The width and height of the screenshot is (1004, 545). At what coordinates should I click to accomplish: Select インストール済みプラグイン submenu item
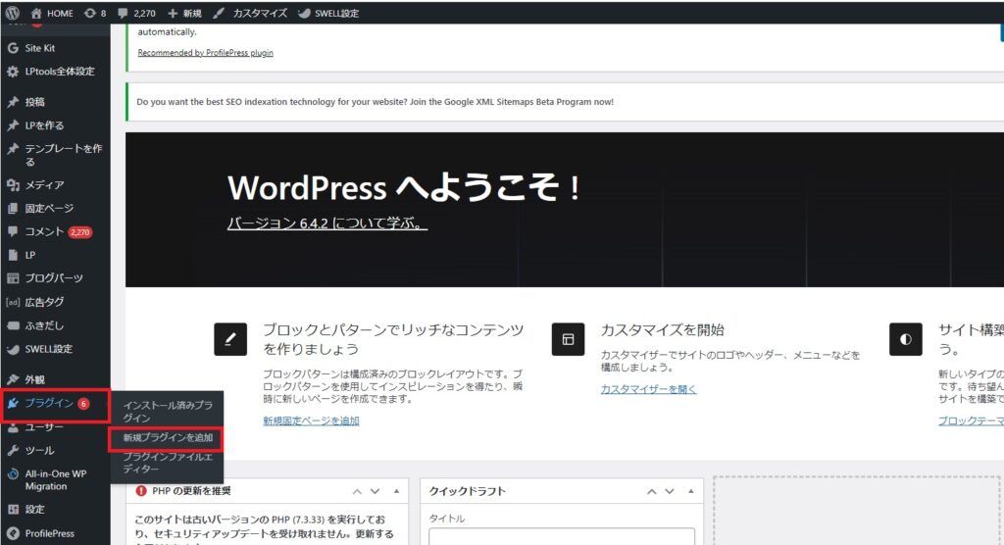coord(168,411)
